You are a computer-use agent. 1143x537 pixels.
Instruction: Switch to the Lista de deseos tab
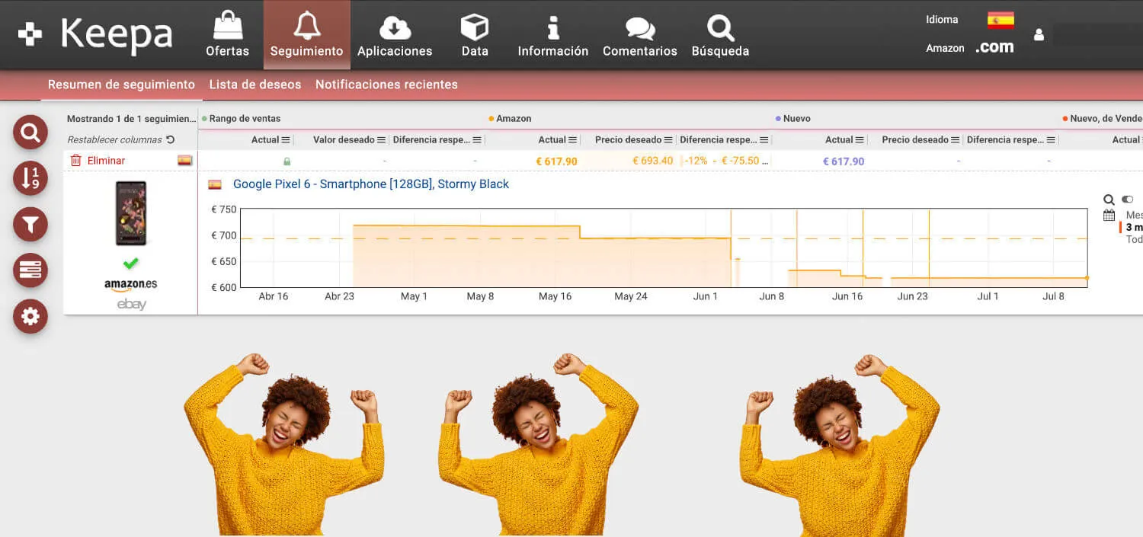[x=255, y=85]
